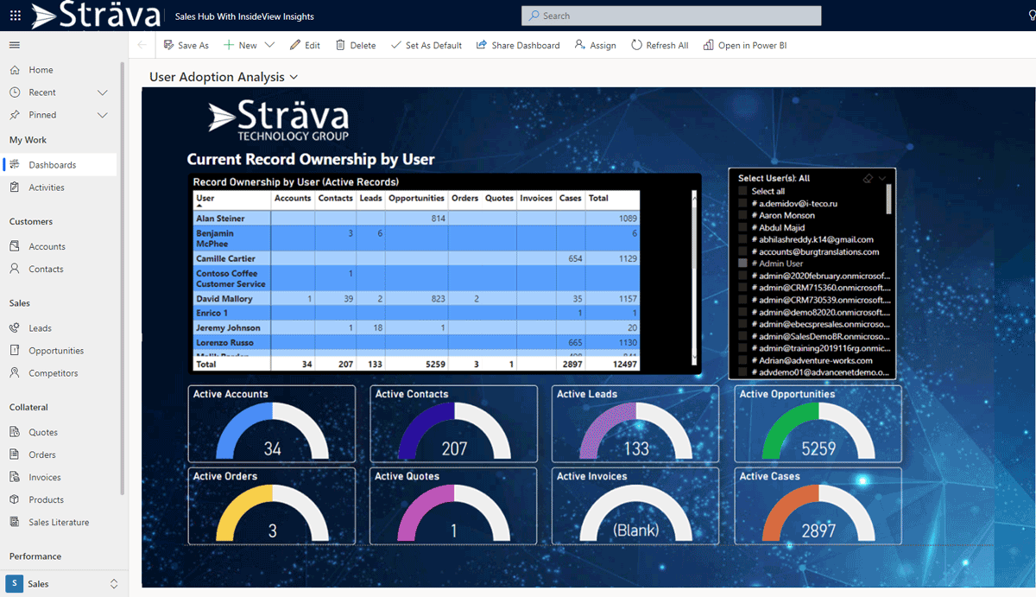Click Set As Default button
Image resolution: width=1036 pixels, height=597 pixels.
pos(426,45)
